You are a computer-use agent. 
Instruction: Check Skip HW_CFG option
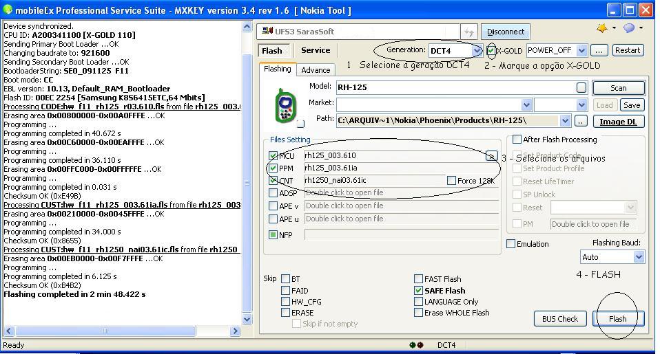(286, 302)
